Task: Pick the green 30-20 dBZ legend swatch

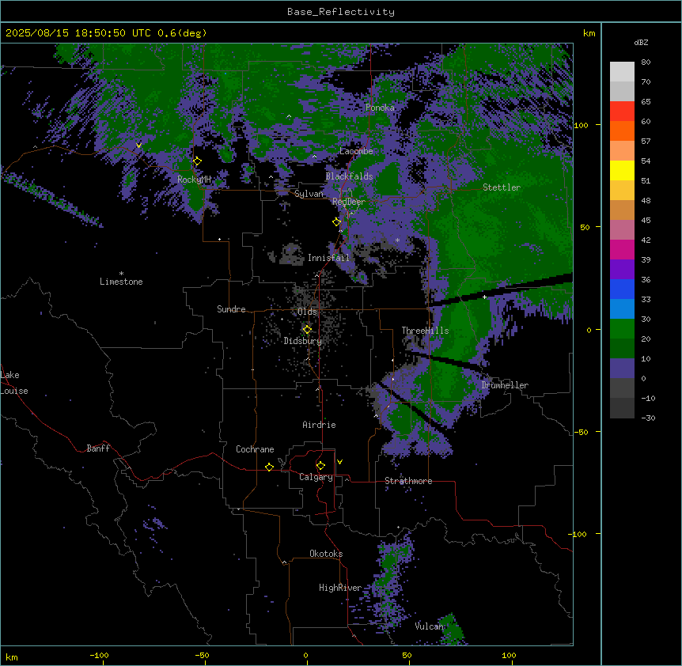Action: [622, 329]
